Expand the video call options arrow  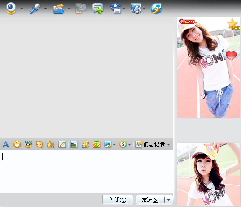pos(22,9)
